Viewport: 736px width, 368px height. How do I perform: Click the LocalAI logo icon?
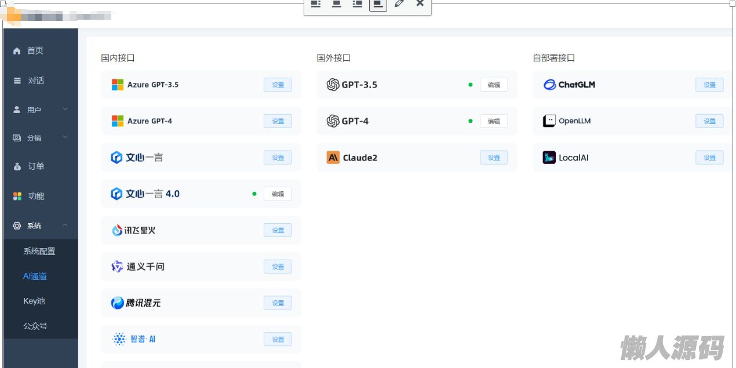pyautogui.click(x=549, y=158)
